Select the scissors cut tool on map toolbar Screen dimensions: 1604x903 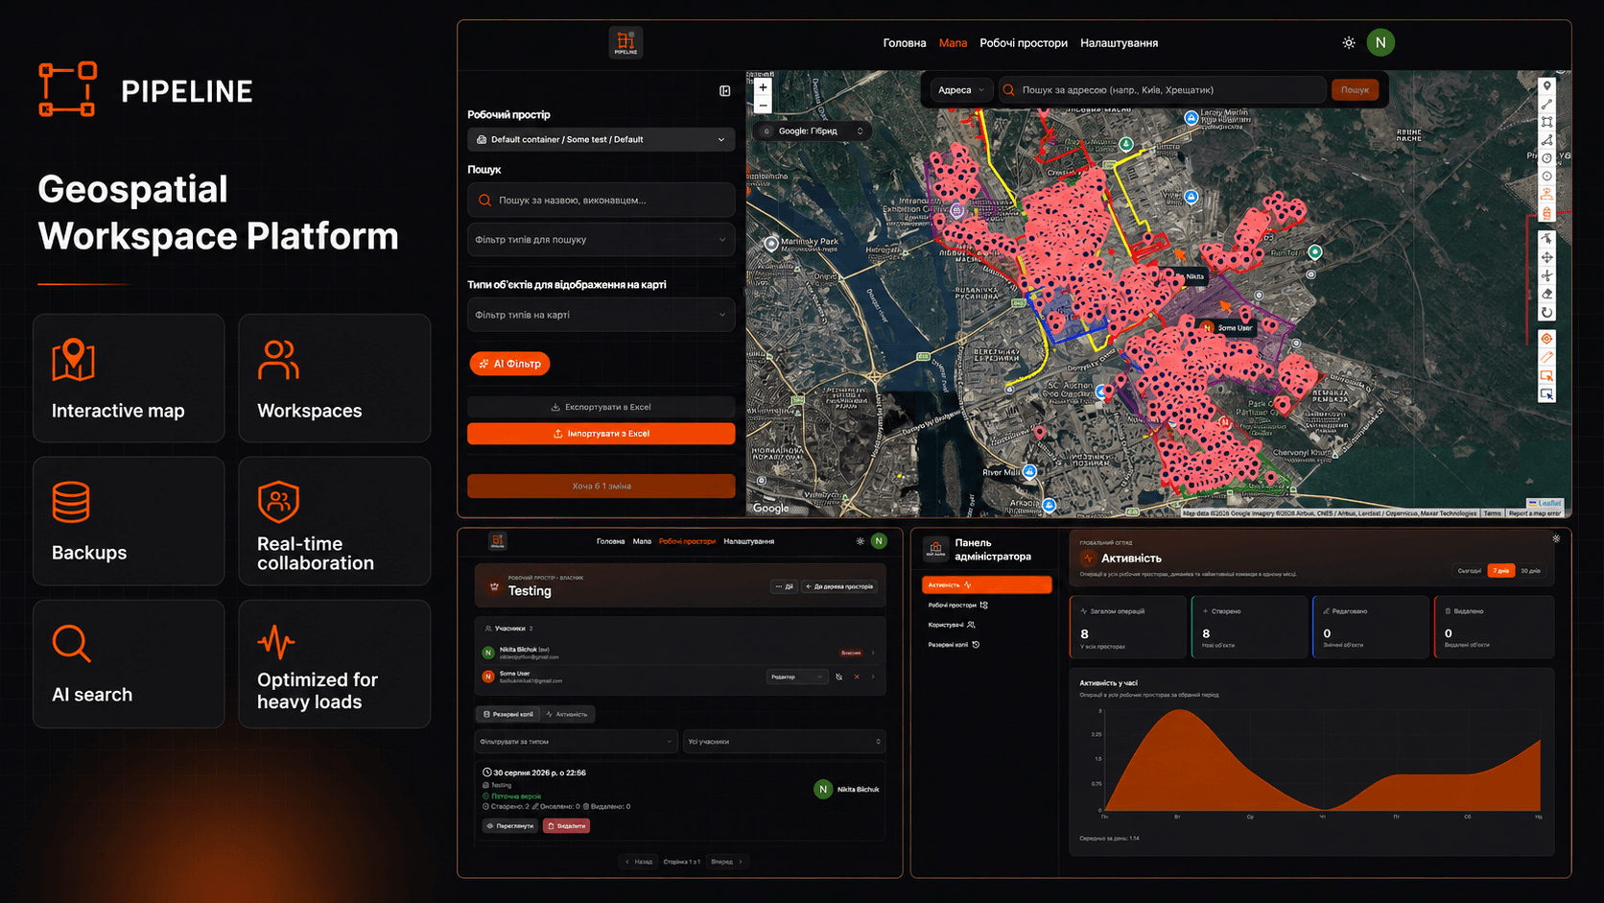coord(1546,275)
